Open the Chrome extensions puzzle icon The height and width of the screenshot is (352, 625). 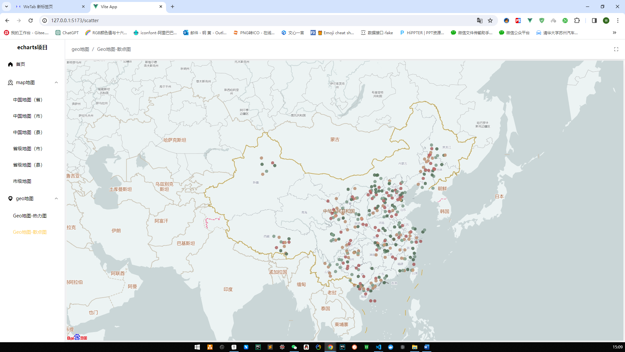click(x=577, y=20)
